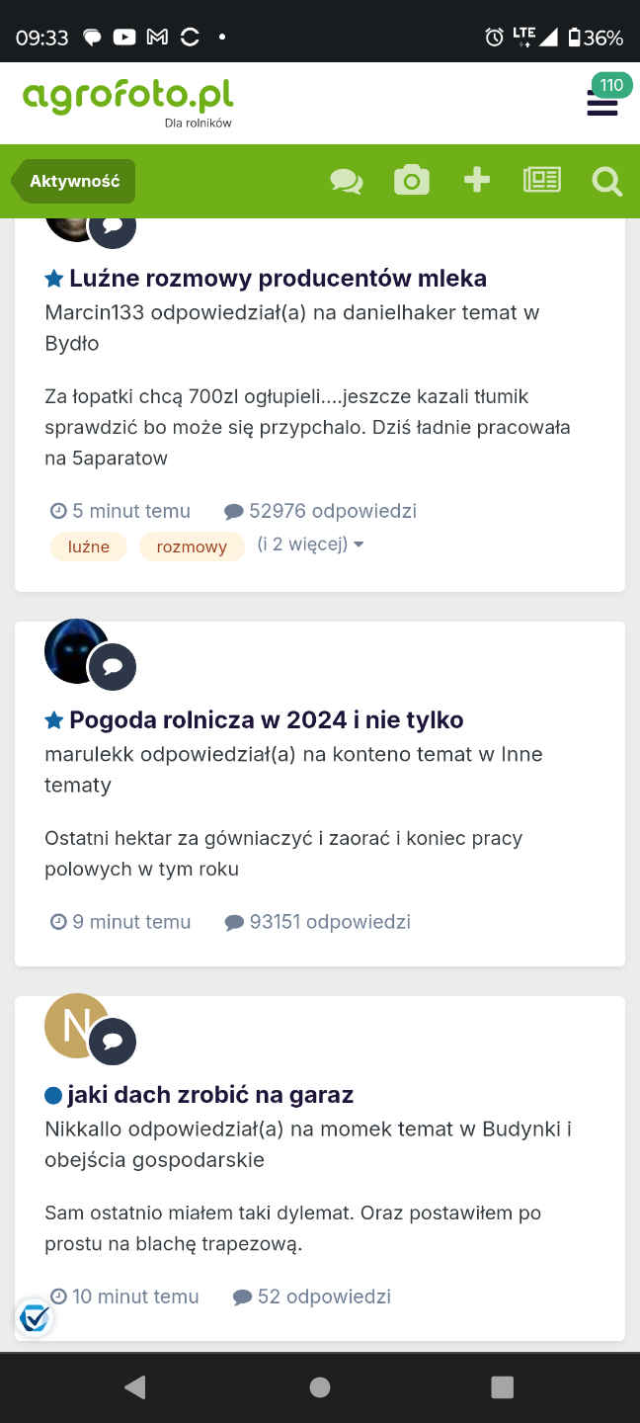Tap blue unread dot beside garaz topic
Screen dimensions: 640x1423
[53, 1095]
